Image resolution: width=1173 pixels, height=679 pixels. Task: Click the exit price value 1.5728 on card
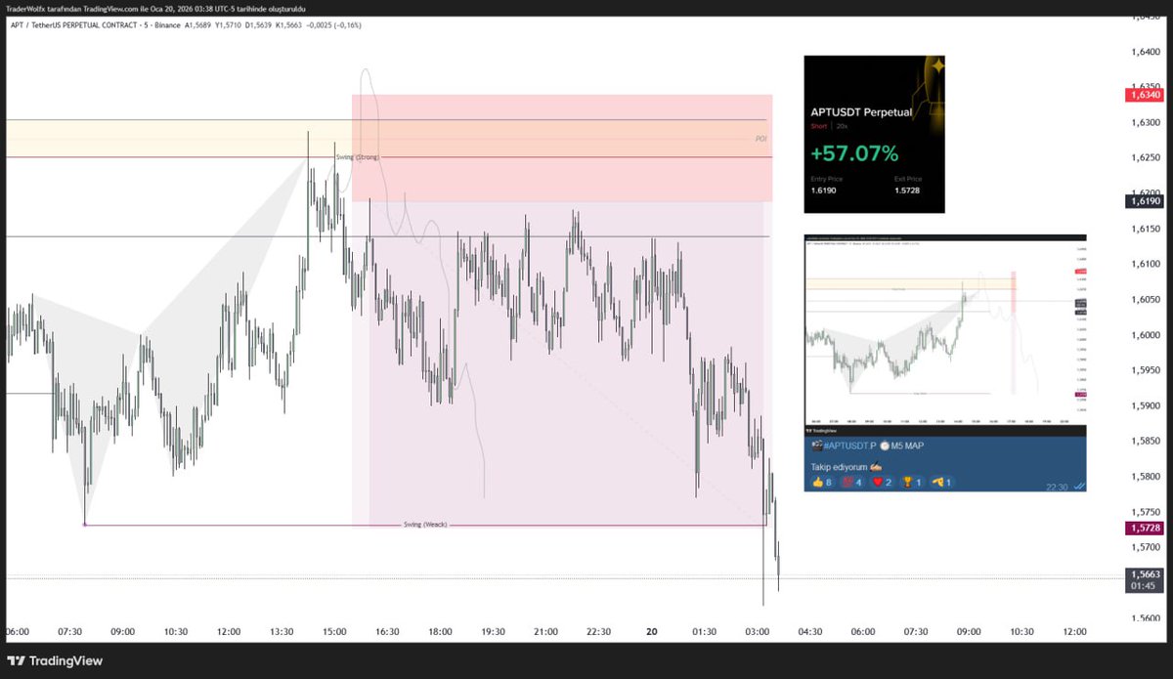tap(906, 191)
